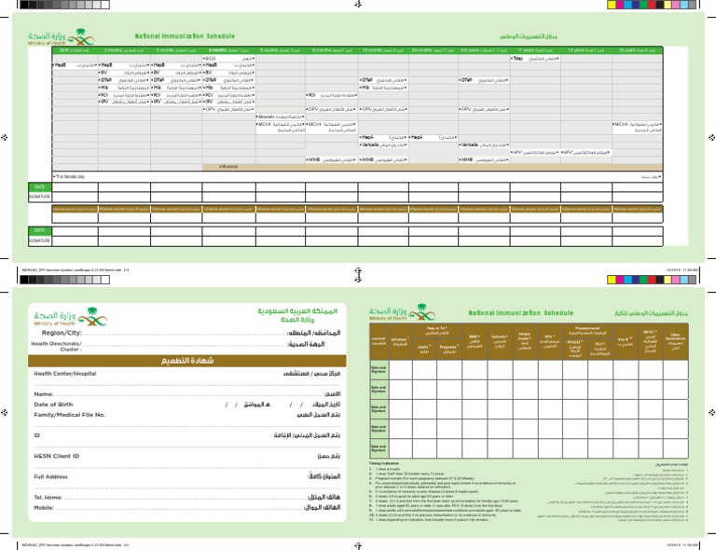Click the gold Arabic certificate title banner
The height and width of the screenshot is (550, 716).
tap(187, 361)
